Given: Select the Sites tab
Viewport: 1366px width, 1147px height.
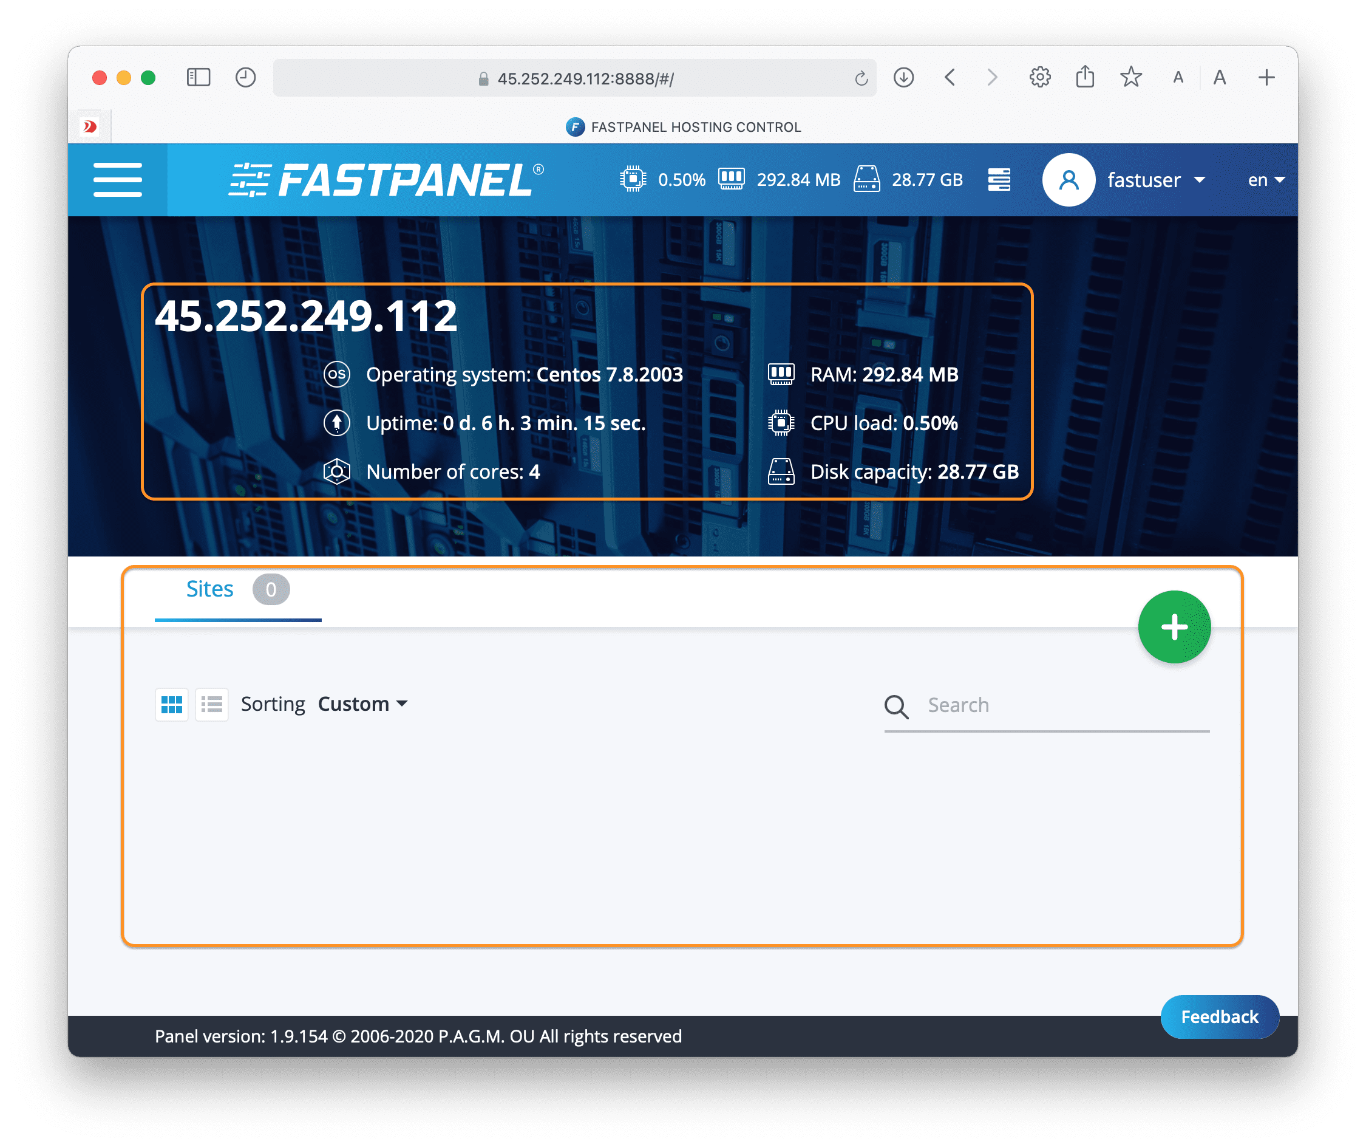Looking at the screenshot, I should (210, 589).
